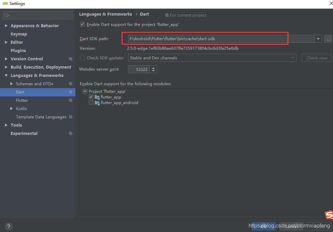Click the help question mark icon

(x=9, y=226)
